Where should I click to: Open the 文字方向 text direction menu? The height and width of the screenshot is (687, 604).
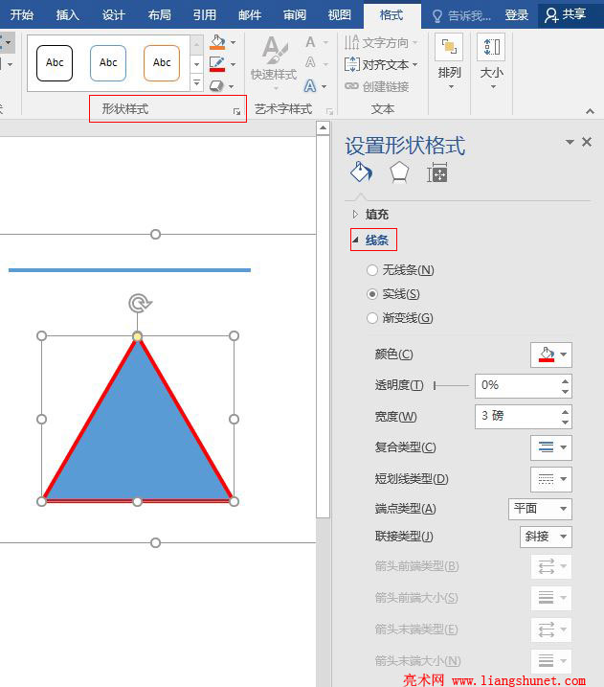(x=381, y=42)
